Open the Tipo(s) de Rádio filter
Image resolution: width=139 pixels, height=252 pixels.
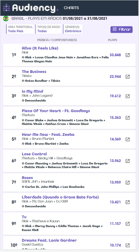[x=49, y=29]
